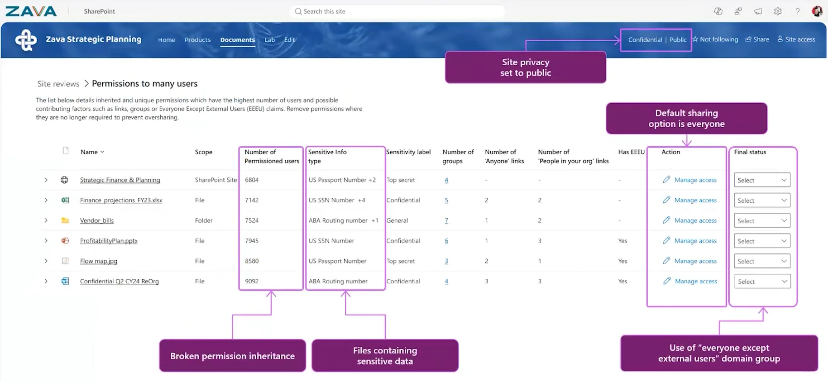Open ProfitabilityPlan.pptx link
828x382 pixels.
tap(109, 241)
